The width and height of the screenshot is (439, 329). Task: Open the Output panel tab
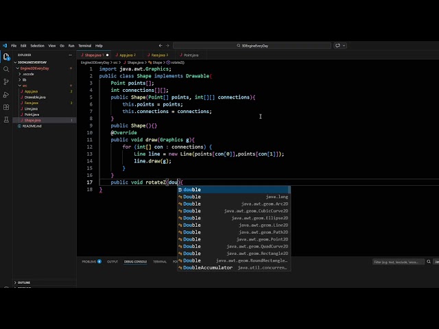click(x=112, y=262)
